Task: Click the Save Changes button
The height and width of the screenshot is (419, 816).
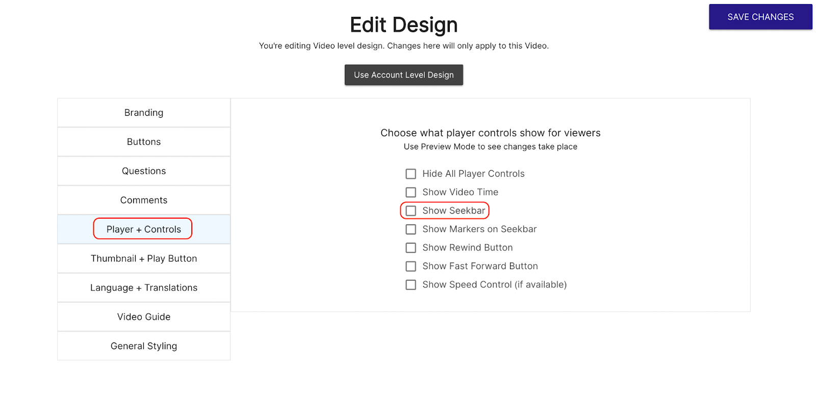Action: click(x=760, y=17)
